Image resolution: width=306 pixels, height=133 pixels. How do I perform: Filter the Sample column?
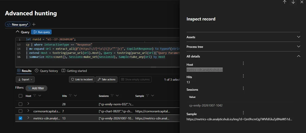(x=147, y=96)
